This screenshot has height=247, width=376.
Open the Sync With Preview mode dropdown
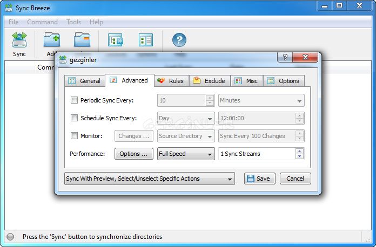coord(150,179)
